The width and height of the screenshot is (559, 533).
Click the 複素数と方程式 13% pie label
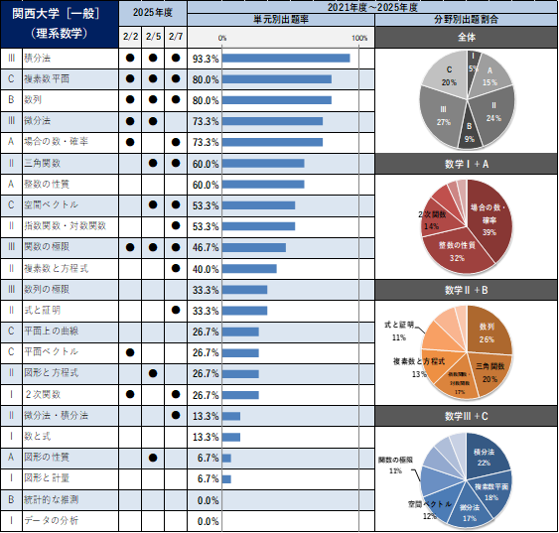(419, 367)
